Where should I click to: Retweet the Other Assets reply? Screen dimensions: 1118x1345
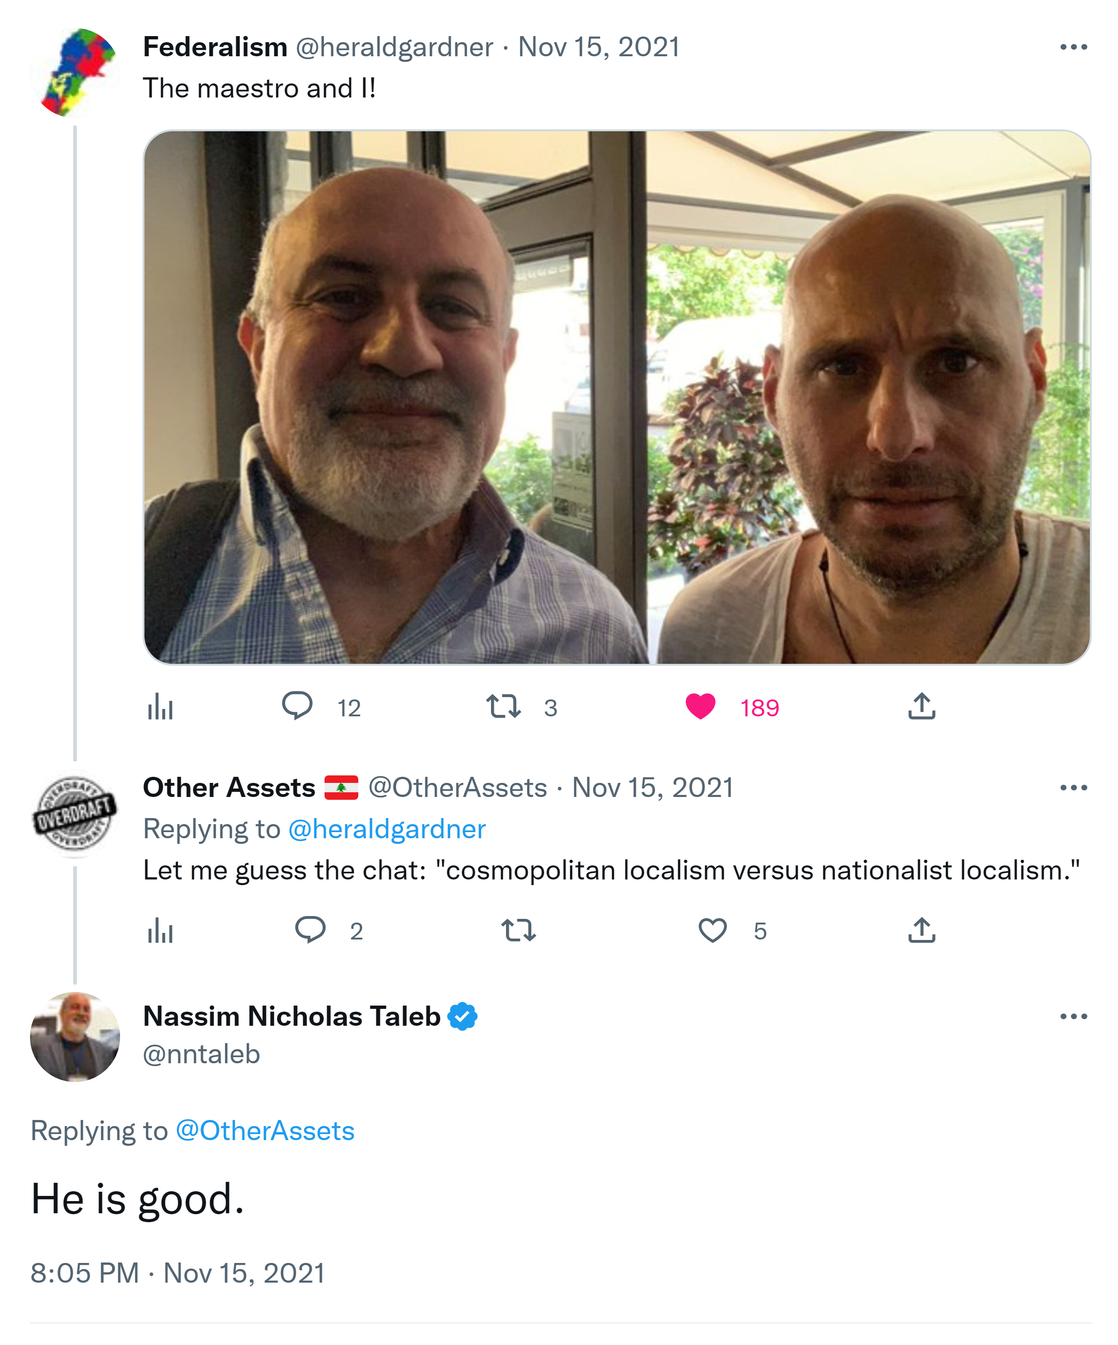click(518, 930)
